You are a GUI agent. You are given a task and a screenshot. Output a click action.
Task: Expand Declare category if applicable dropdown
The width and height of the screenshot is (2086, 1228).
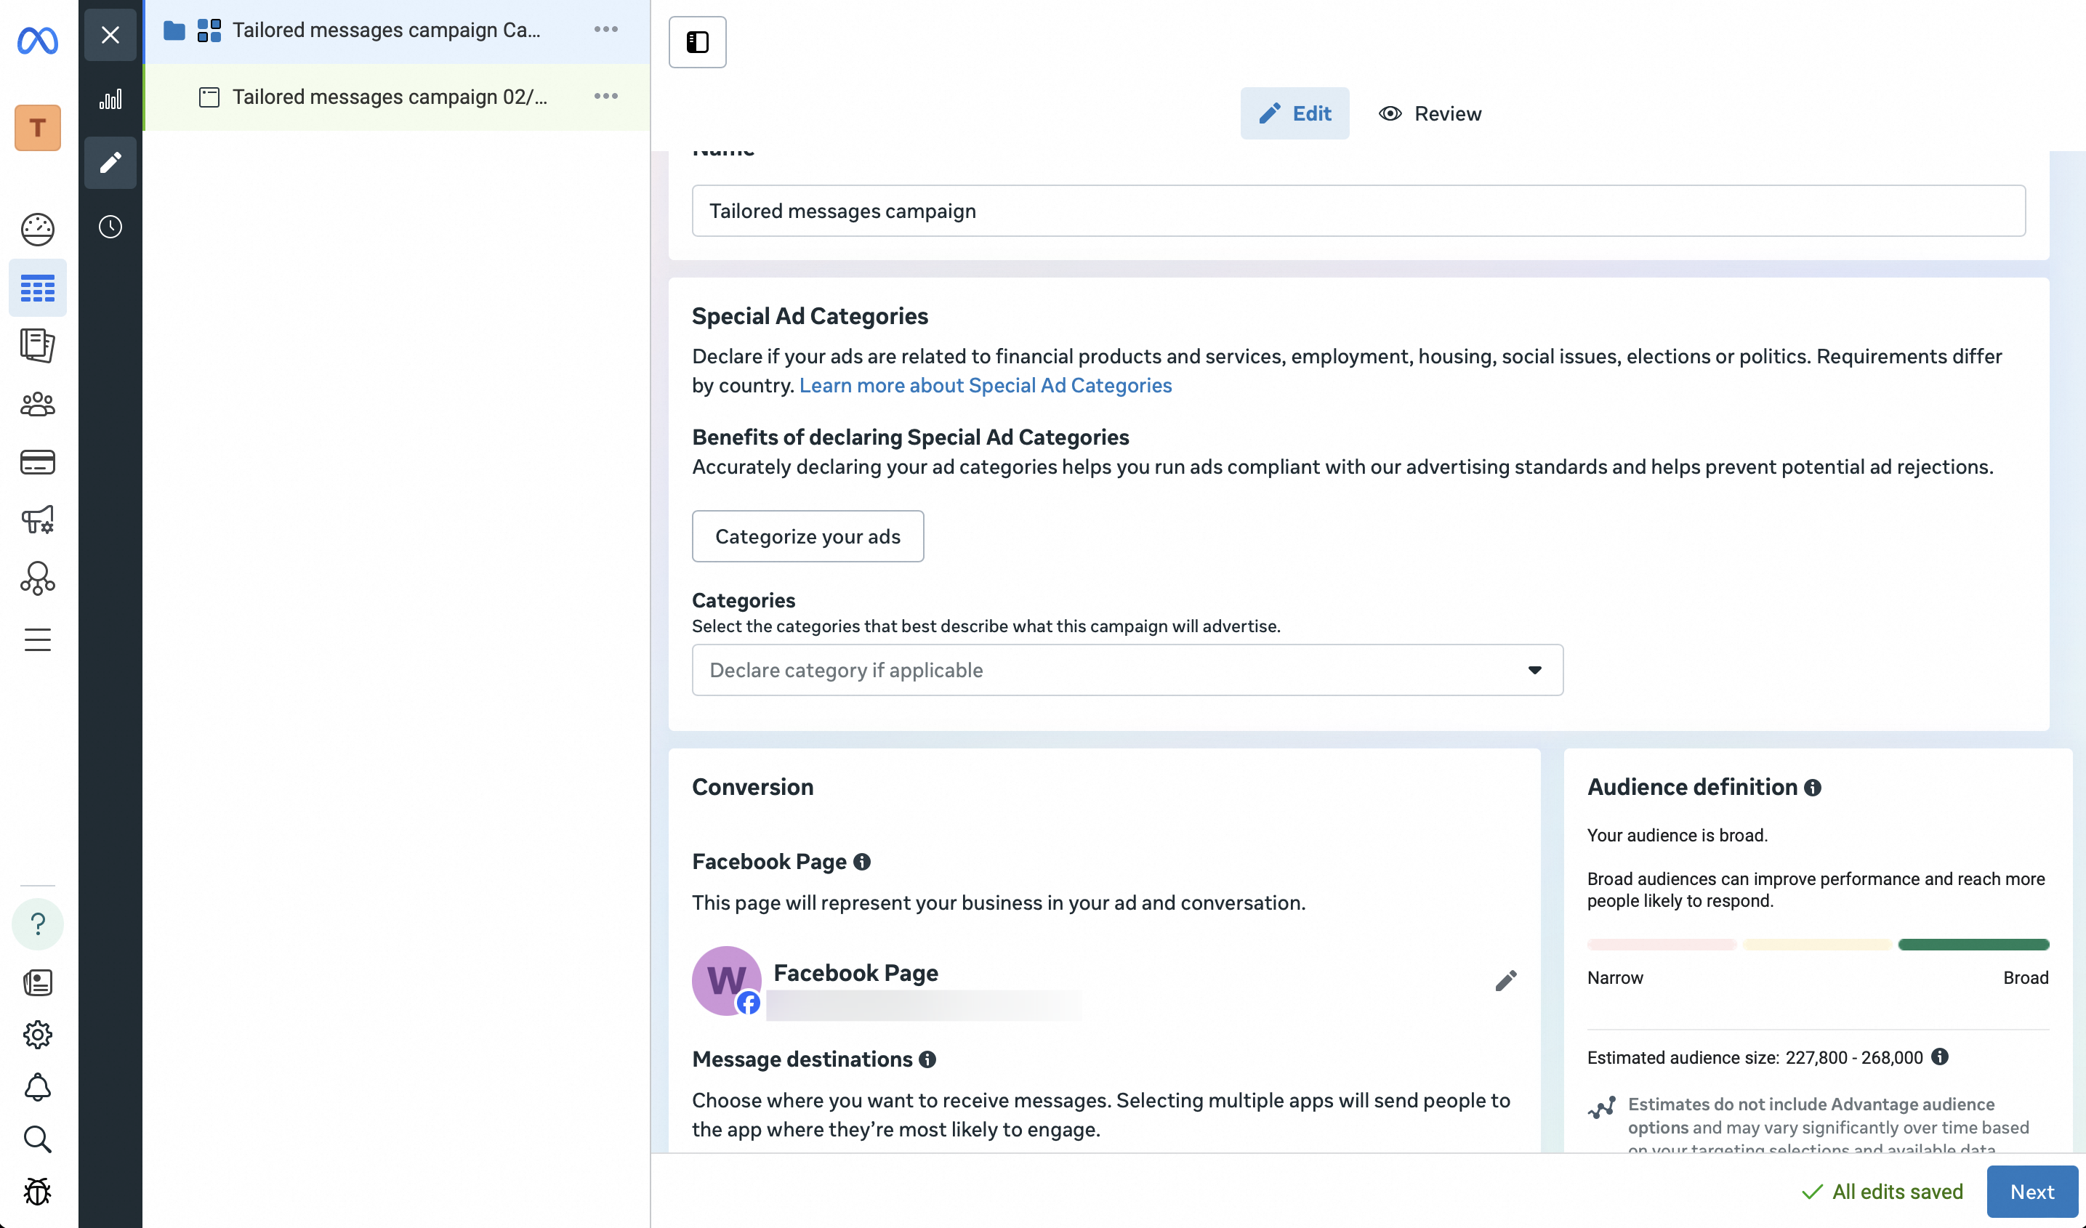point(1127,669)
